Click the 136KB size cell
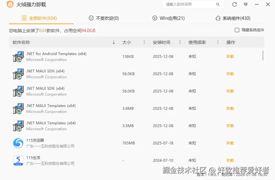Screen dimensions: 275x180 128,57
